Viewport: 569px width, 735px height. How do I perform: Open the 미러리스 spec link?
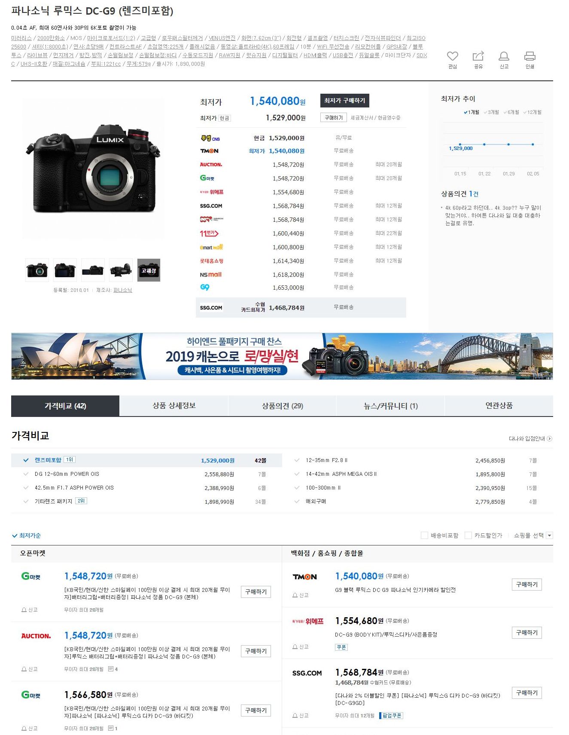coord(21,38)
